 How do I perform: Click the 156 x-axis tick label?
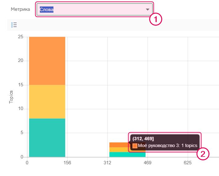pos(67,163)
